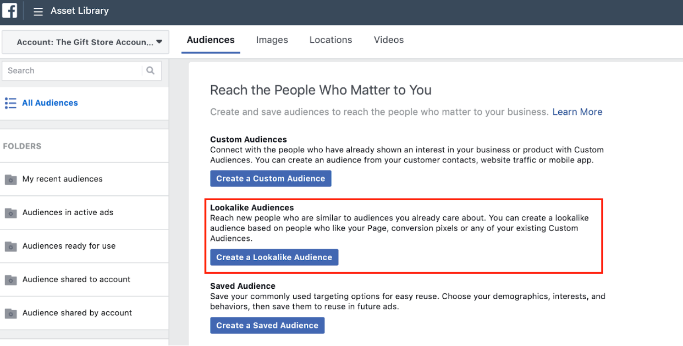
Task: Click the Audiences in active ads folder icon
Action: coord(10,213)
